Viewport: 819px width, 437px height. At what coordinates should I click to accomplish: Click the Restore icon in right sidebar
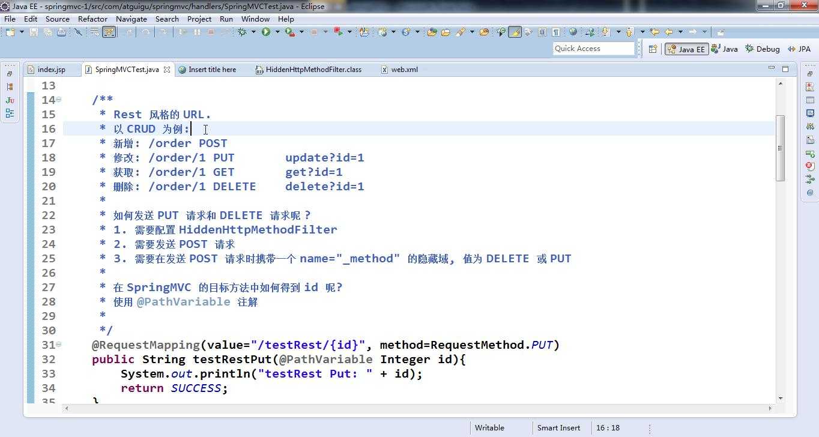click(810, 73)
